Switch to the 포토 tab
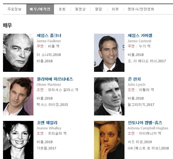The width and height of the screenshot is (173, 159). click(x=62, y=9)
